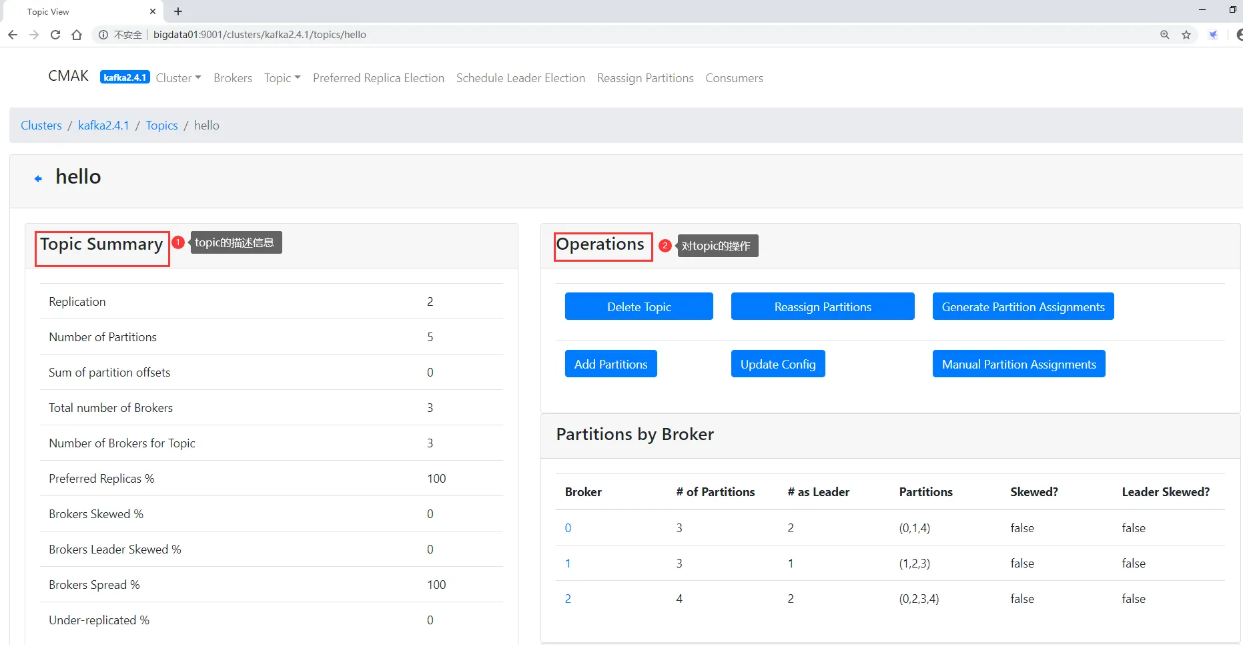Open the CMAK home link
The image size is (1243, 645).
[69, 76]
